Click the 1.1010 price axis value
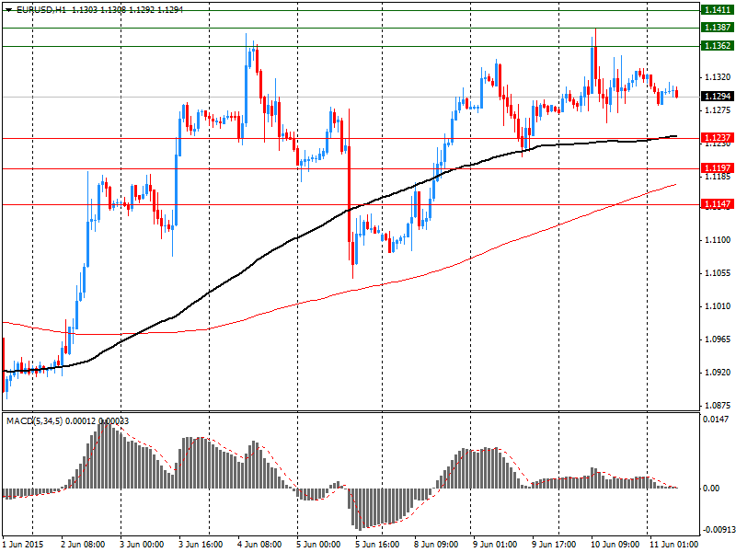This screenshot has height=552, width=736. coord(718,306)
